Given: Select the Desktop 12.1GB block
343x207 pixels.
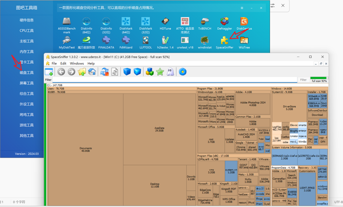Looking at the screenshot, I should [155, 185].
